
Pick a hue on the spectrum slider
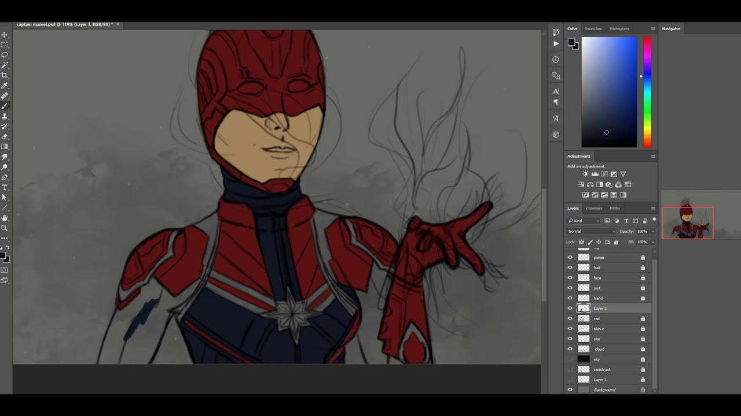pos(647,92)
